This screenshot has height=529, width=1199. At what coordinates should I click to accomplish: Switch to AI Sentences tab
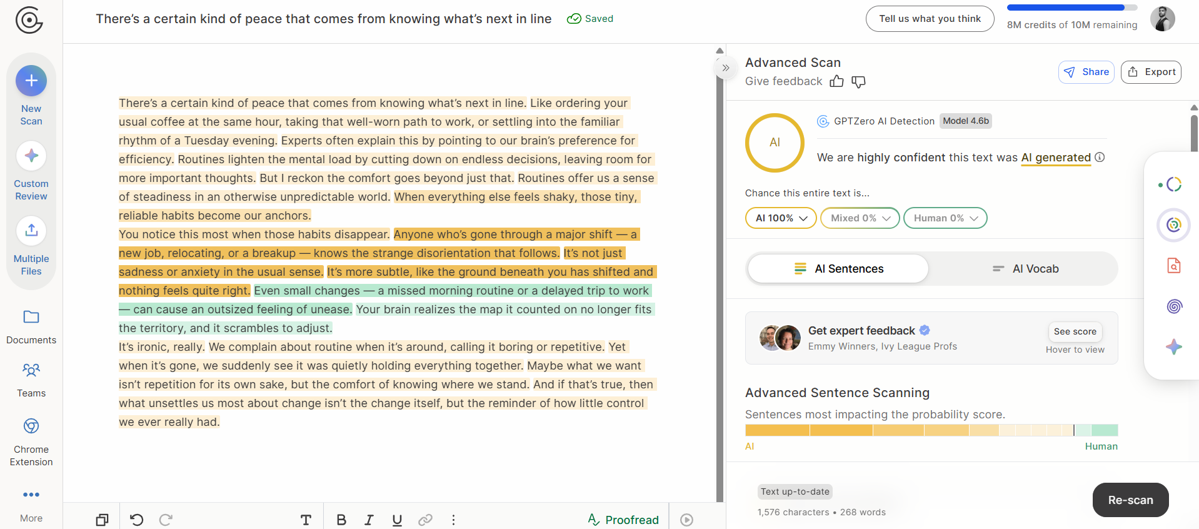pos(838,269)
